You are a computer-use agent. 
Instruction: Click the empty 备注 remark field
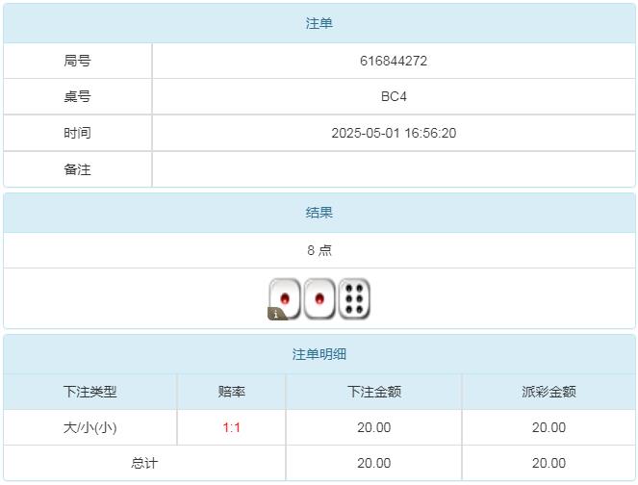pos(394,169)
